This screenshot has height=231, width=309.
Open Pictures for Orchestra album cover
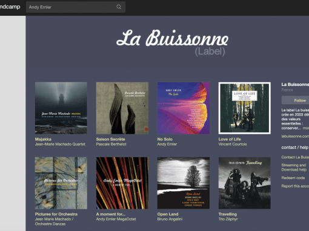click(x=61, y=183)
